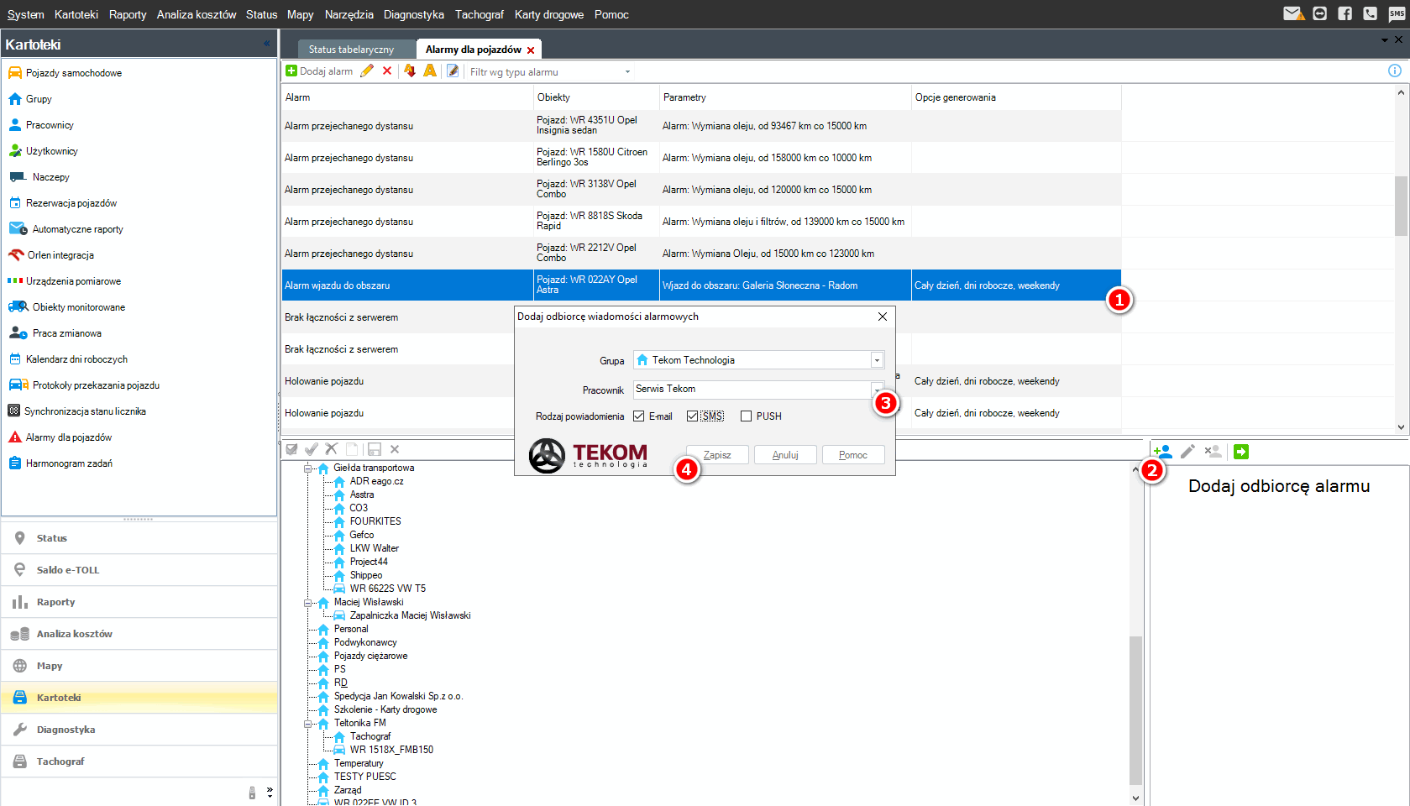Select the FOURKITES tree item

click(x=375, y=521)
